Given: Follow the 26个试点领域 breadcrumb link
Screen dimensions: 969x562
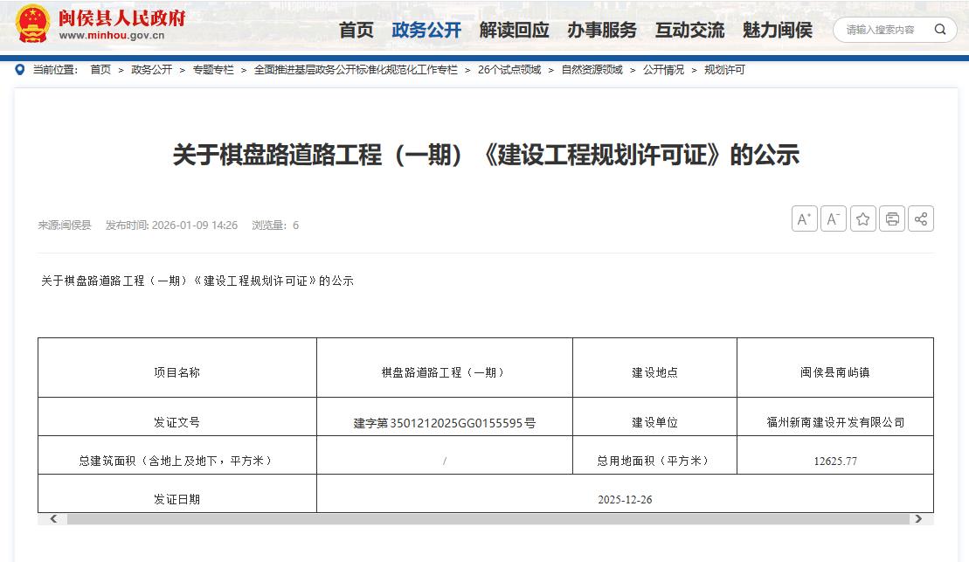Looking at the screenshot, I should pyautogui.click(x=509, y=70).
